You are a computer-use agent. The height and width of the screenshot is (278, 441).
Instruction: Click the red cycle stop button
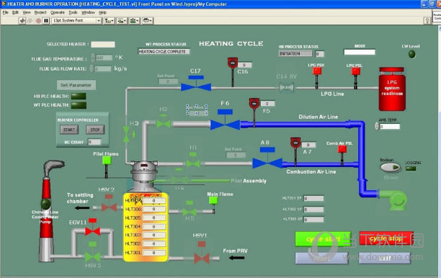point(386,238)
